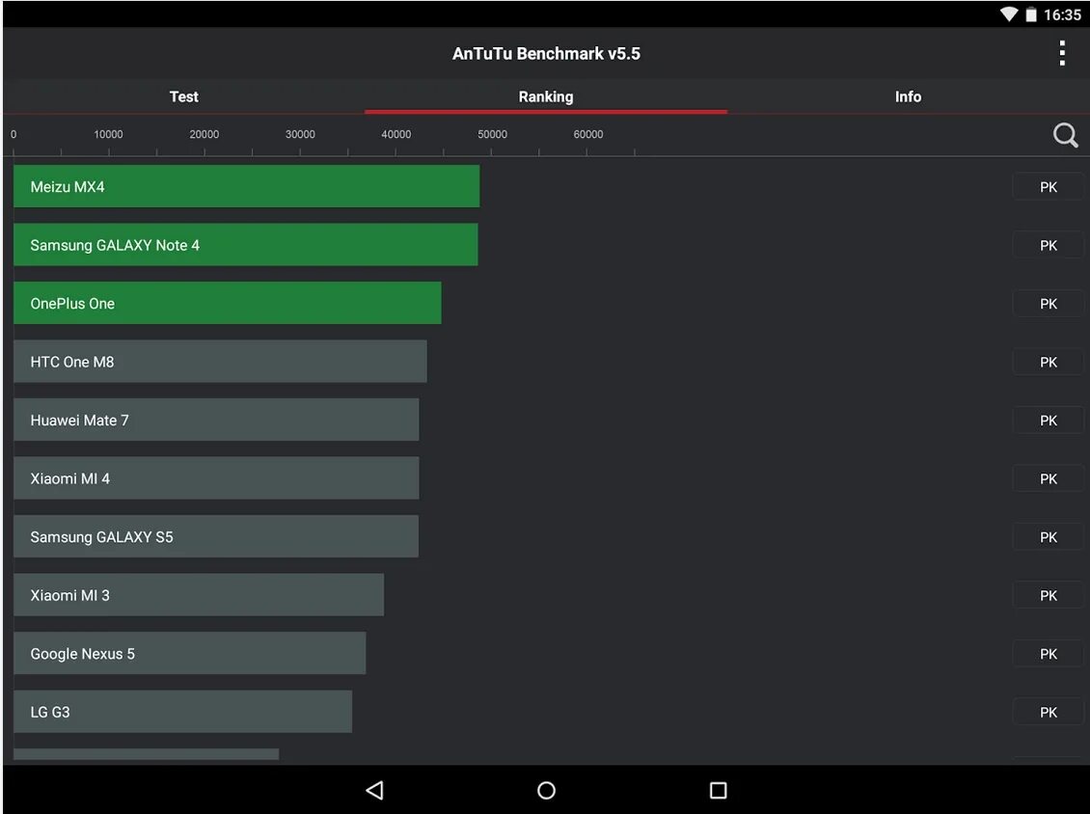1090x814 pixels.
Task: Tap the Android back navigation button
Action: (x=374, y=790)
